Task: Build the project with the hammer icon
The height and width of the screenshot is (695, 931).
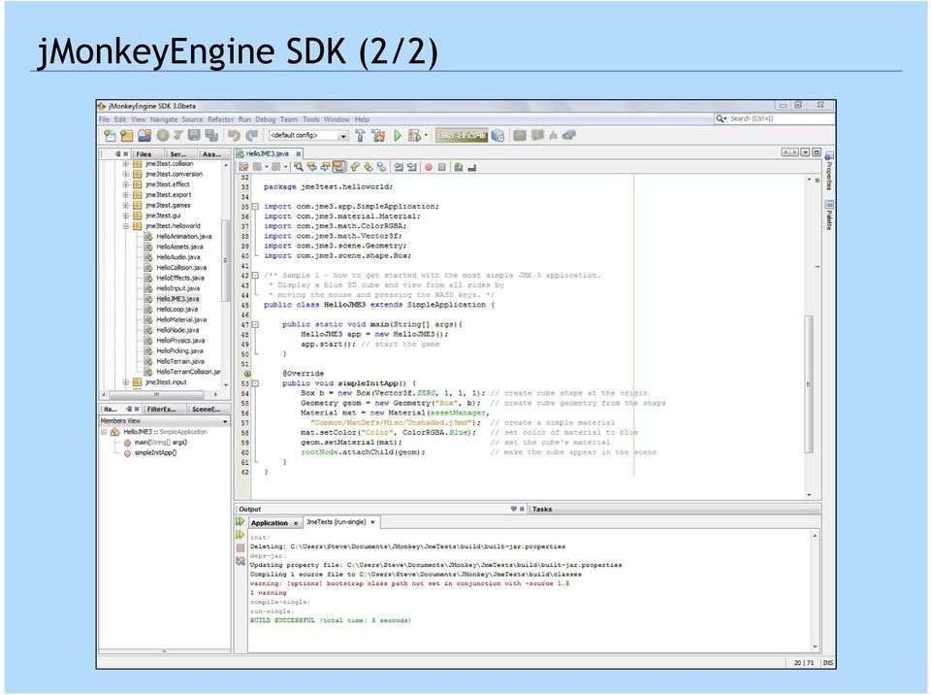Action: tap(360, 136)
